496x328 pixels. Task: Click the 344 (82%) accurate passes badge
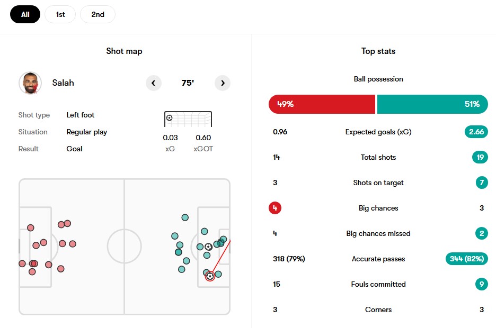click(466, 259)
